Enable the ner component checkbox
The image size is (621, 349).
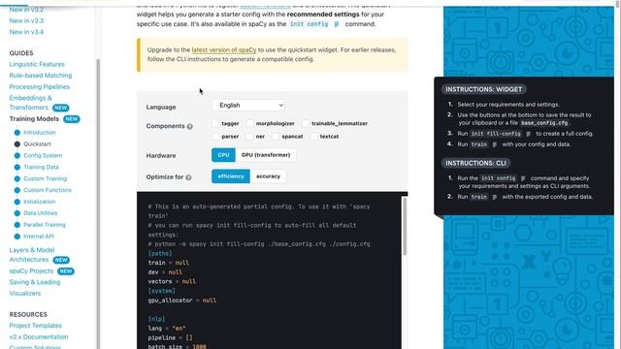pos(249,137)
